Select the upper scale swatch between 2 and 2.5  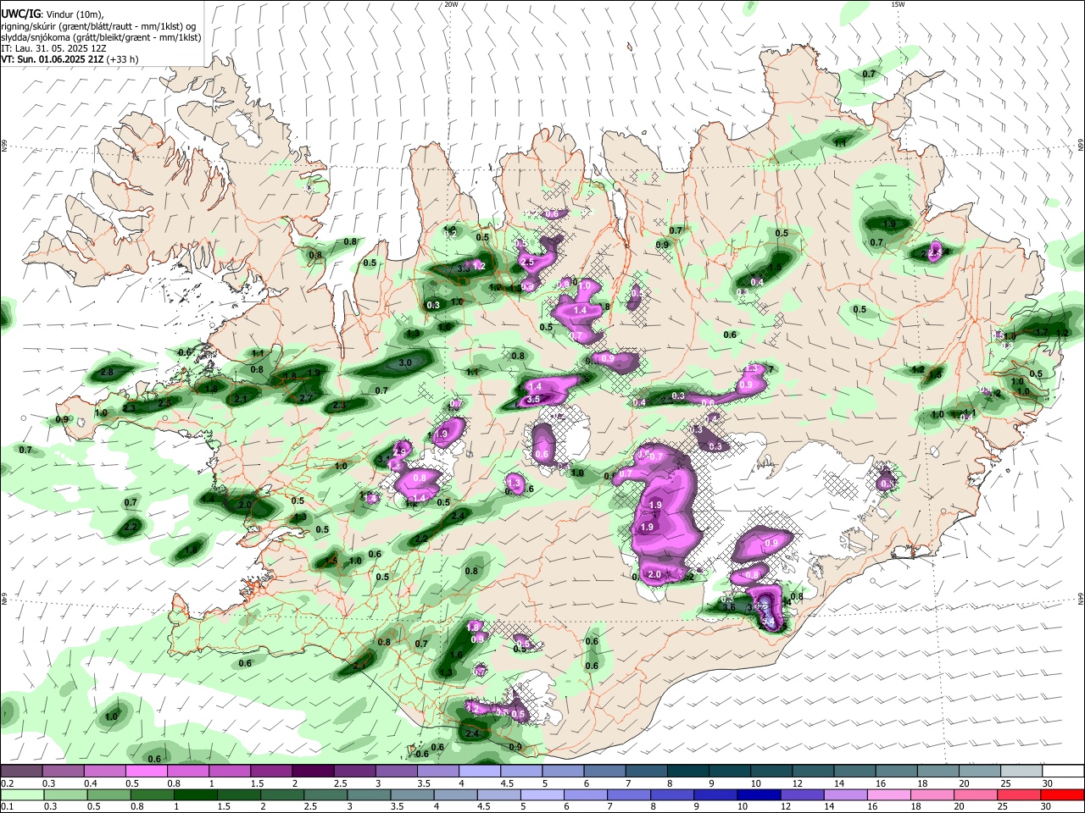coord(313,772)
